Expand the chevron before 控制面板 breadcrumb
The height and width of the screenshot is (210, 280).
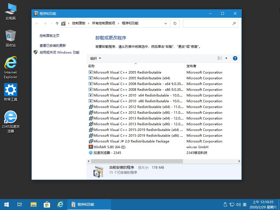(x=69, y=24)
